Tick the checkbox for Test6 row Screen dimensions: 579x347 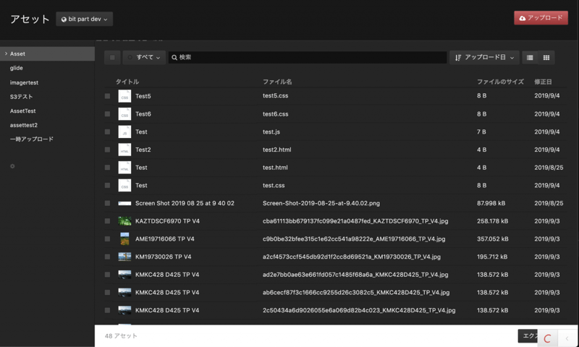(107, 114)
